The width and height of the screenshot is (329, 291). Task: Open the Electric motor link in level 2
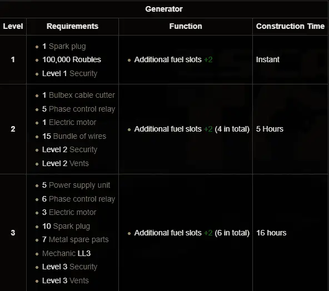[72, 122]
